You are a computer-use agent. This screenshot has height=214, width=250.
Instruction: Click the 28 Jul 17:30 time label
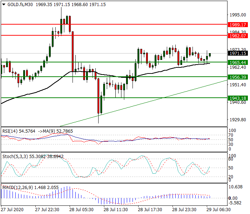pos(150,210)
